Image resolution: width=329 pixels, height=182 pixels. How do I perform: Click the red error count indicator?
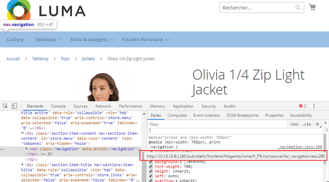click(x=302, y=106)
